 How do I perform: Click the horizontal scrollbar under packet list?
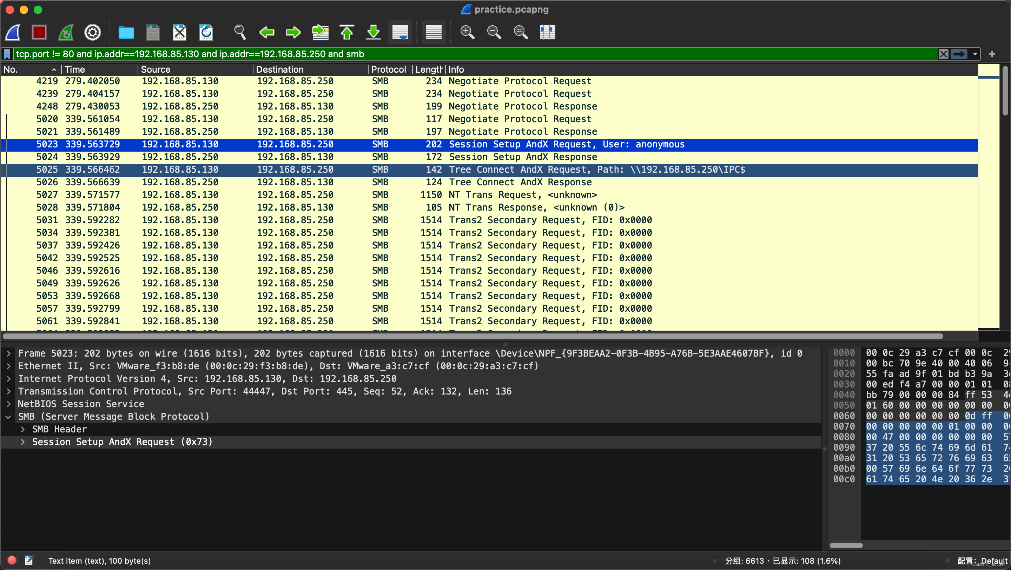pyautogui.click(x=471, y=336)
